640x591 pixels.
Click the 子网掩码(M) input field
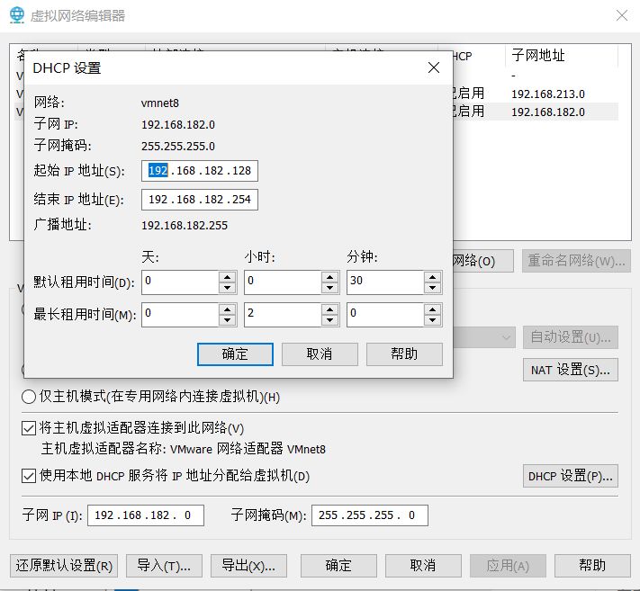pos(370,515)
